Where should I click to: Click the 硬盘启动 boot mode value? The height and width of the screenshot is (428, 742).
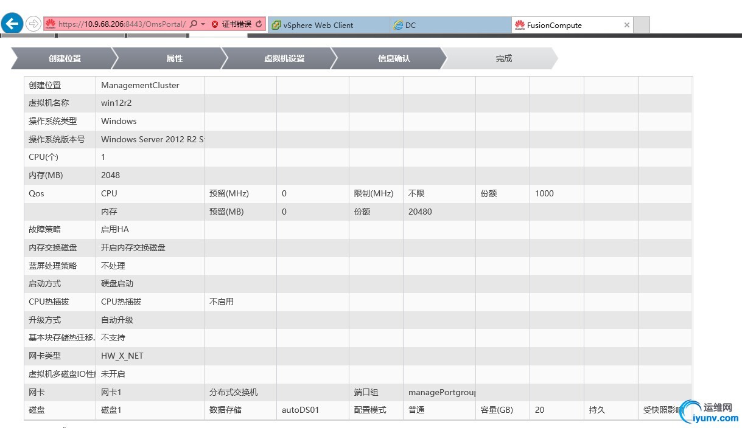(117, 283)
